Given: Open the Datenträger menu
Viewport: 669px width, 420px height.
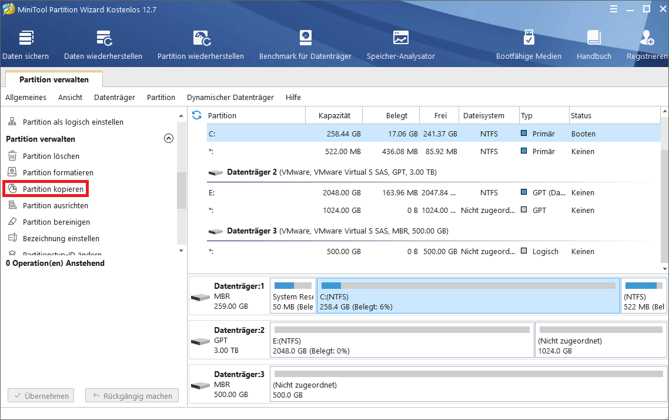Looking at the screenshot, I should [x=115, y=97].
